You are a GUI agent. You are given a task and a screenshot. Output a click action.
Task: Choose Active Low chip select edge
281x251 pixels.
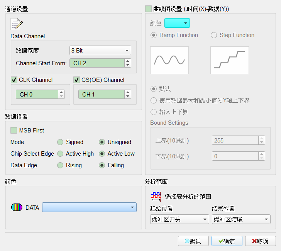click(x=102, y=154)
